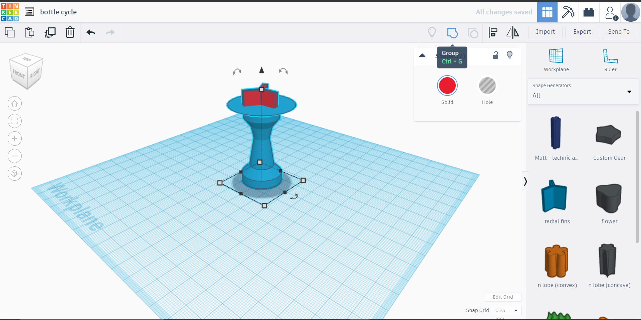Open the Blocks pickaxe mode
Image resolution: width=641 pixels, height=320 pixels.
[568, 12]
